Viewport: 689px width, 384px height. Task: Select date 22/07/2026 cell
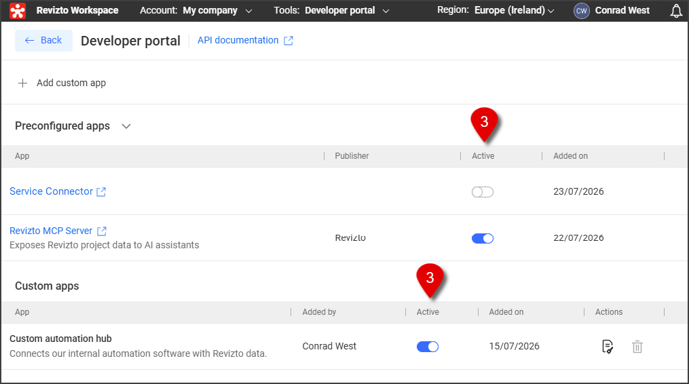(578, 237)
